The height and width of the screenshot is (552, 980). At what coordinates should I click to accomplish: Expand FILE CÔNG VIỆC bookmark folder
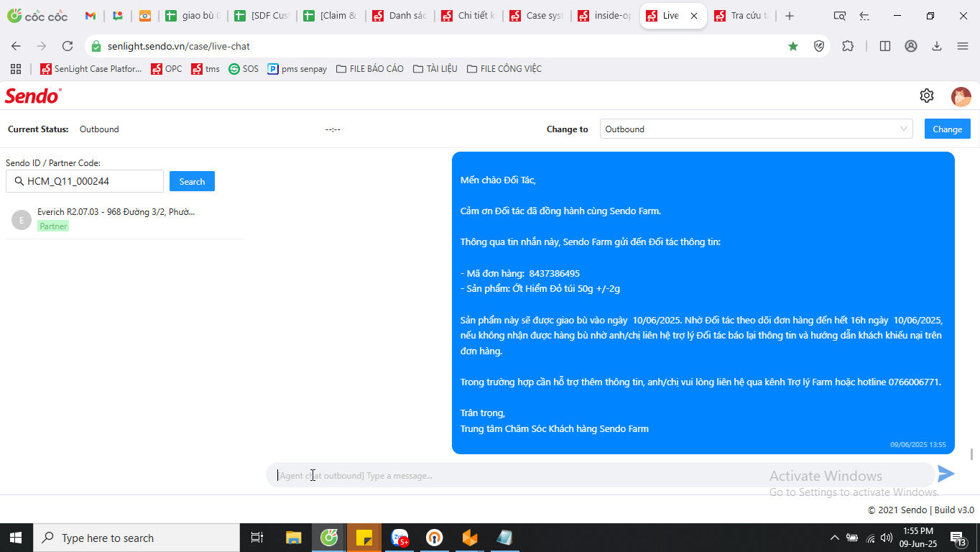(504, 69)
